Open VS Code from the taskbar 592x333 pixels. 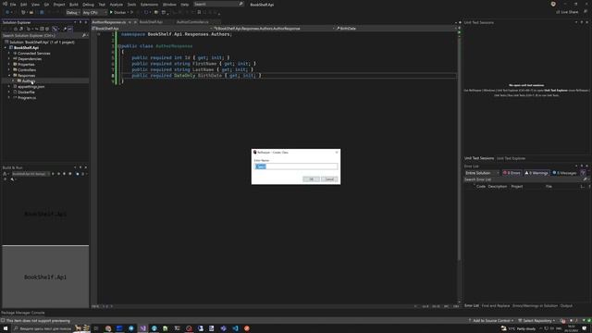(235, 328)
